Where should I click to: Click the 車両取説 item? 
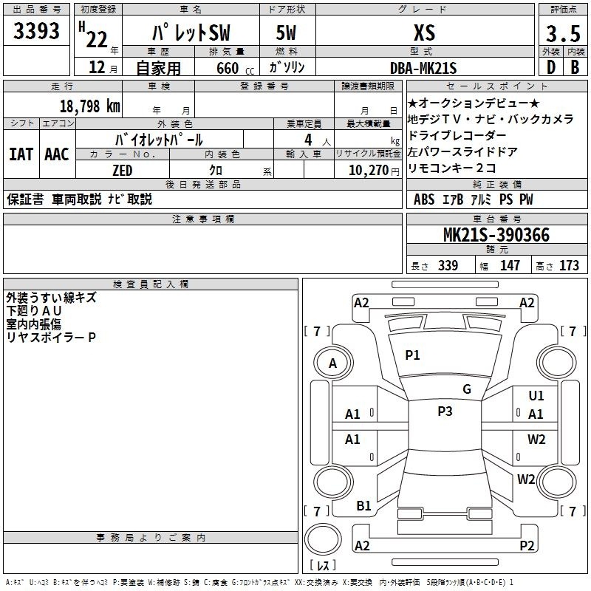77,199
